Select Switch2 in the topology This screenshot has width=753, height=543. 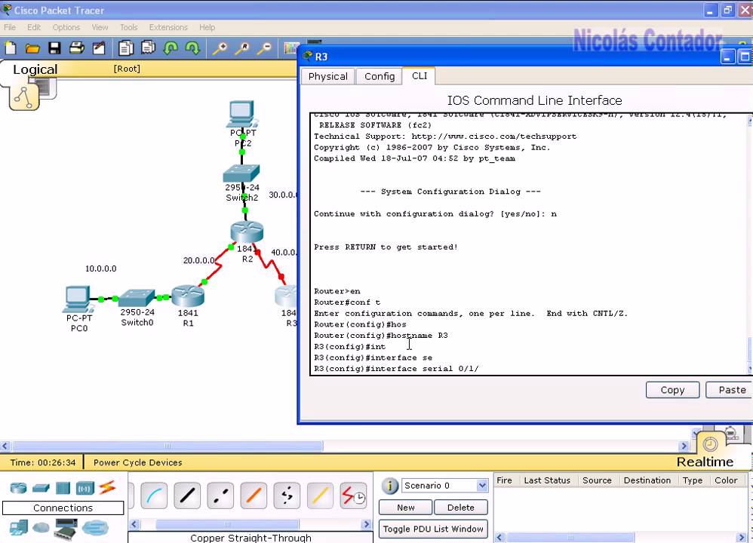241,173
